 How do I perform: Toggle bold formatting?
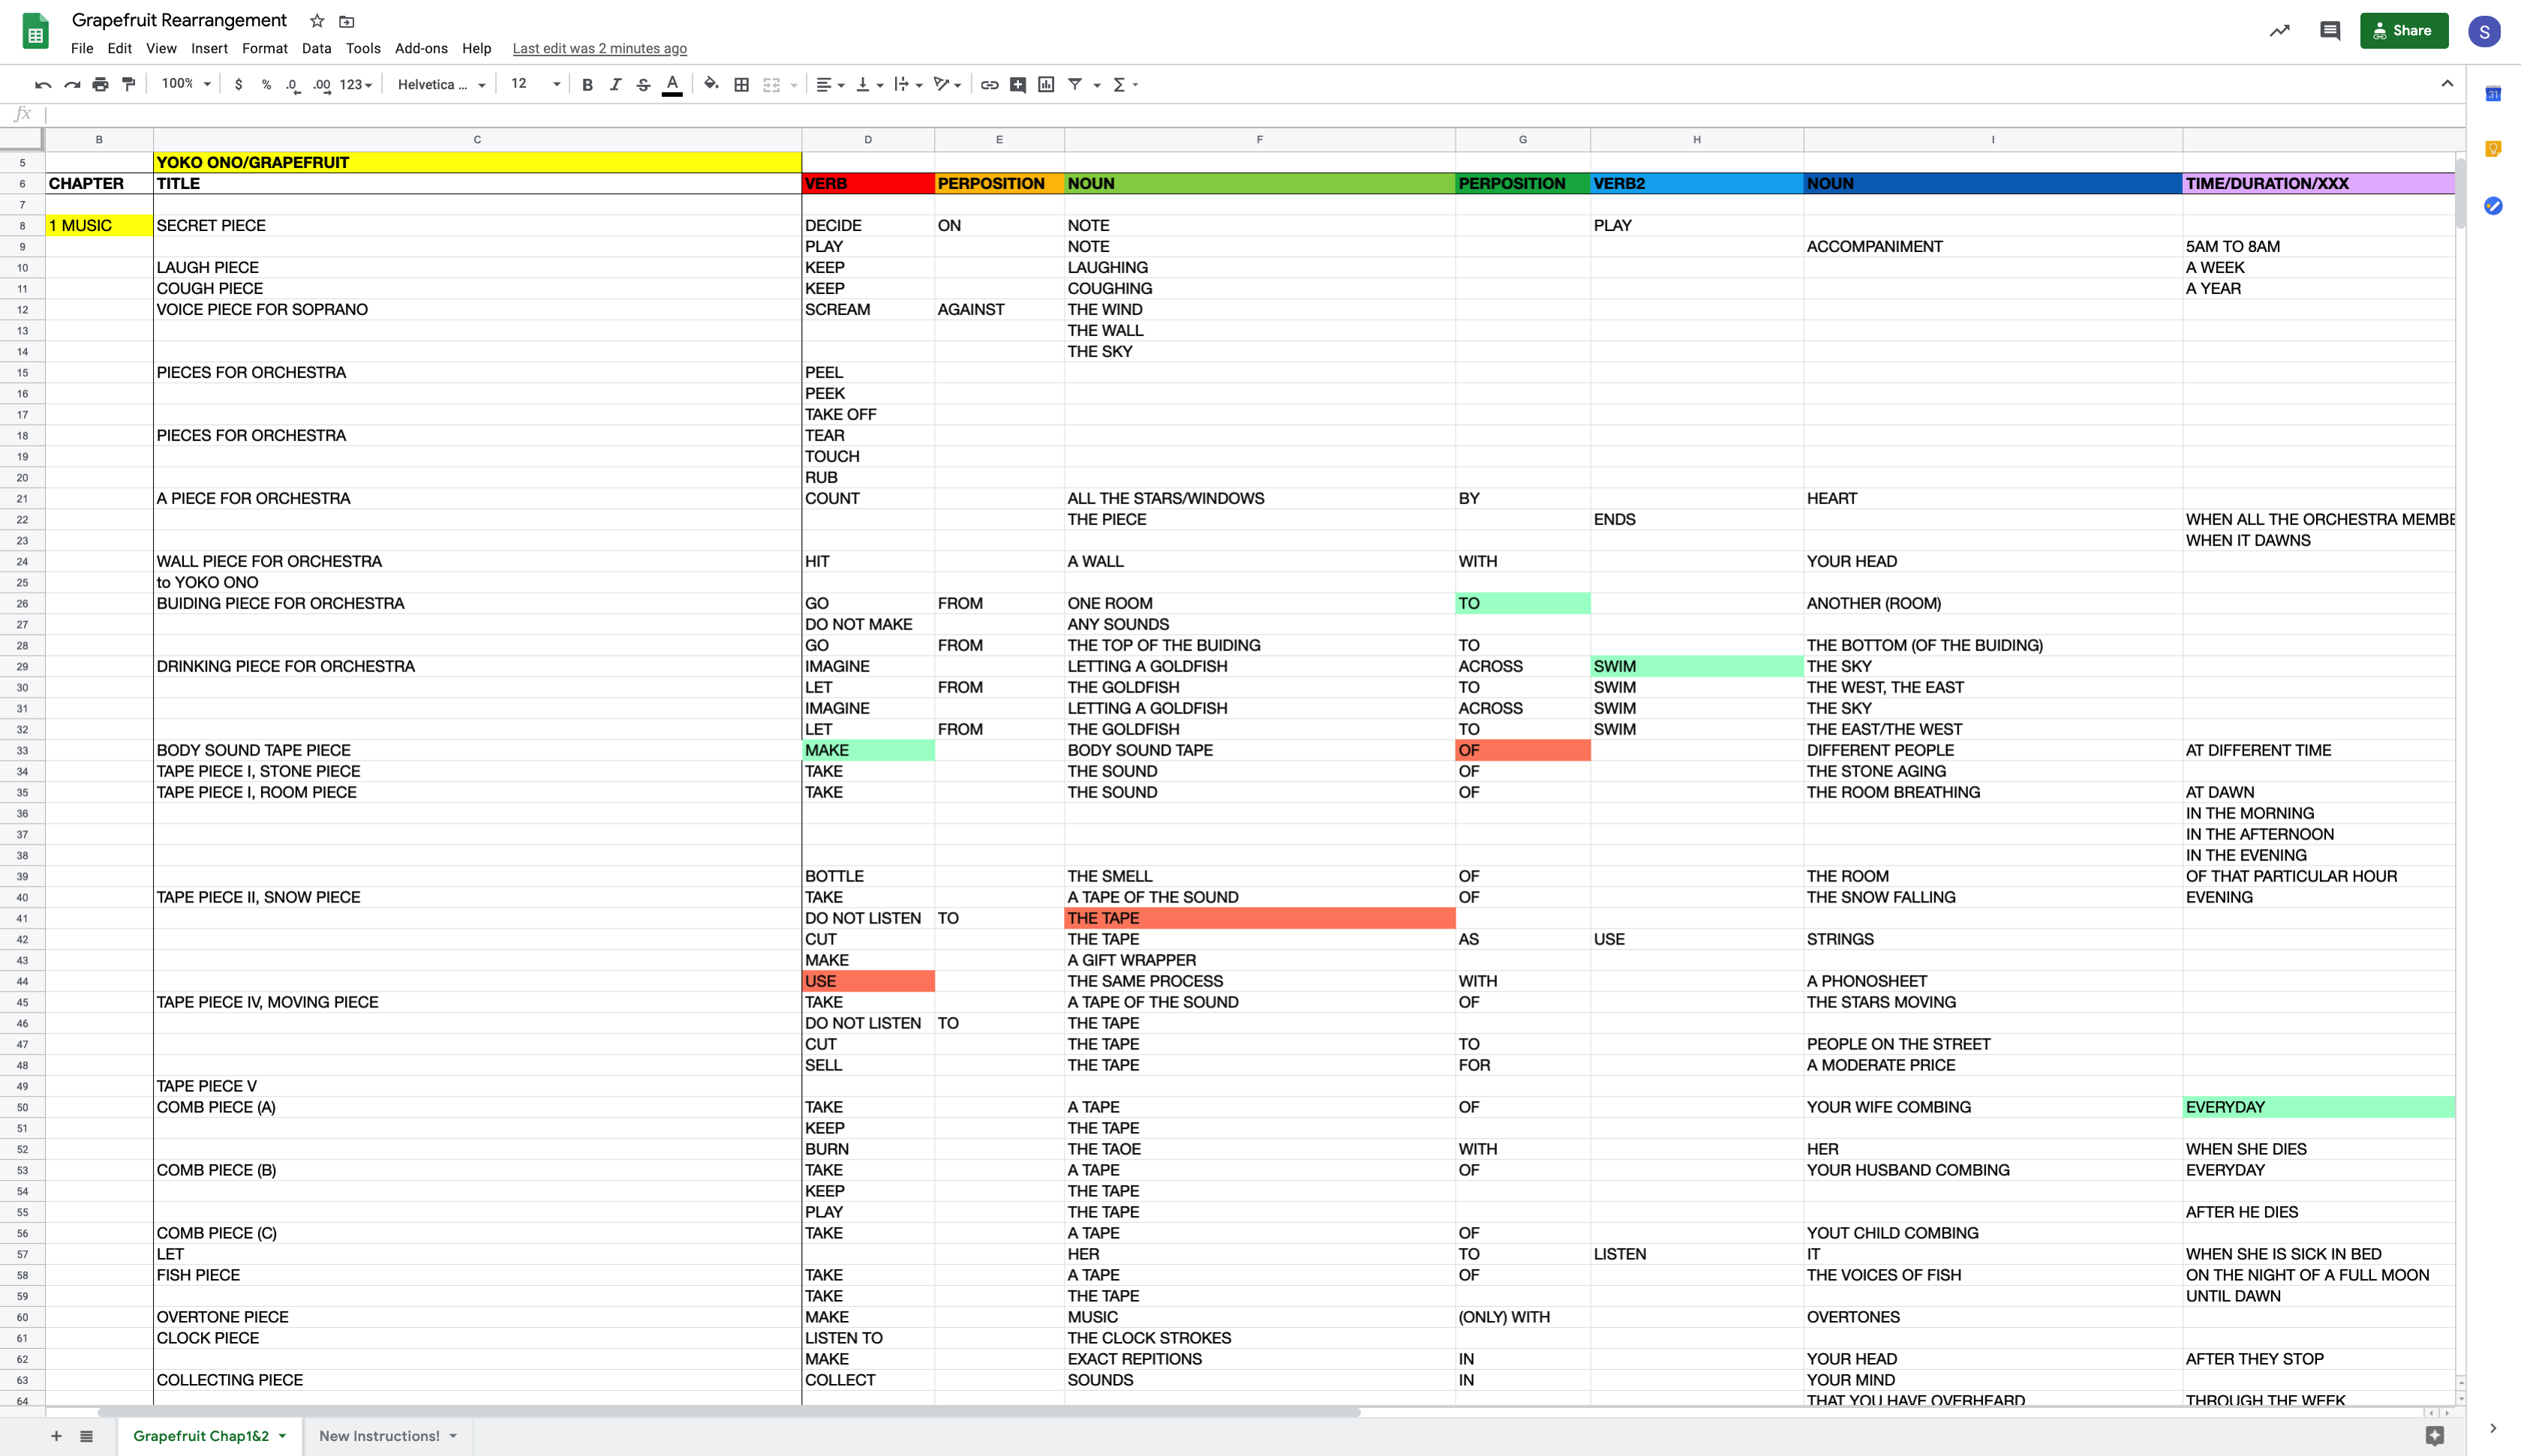pyautogui.click(x=587, y=85)
